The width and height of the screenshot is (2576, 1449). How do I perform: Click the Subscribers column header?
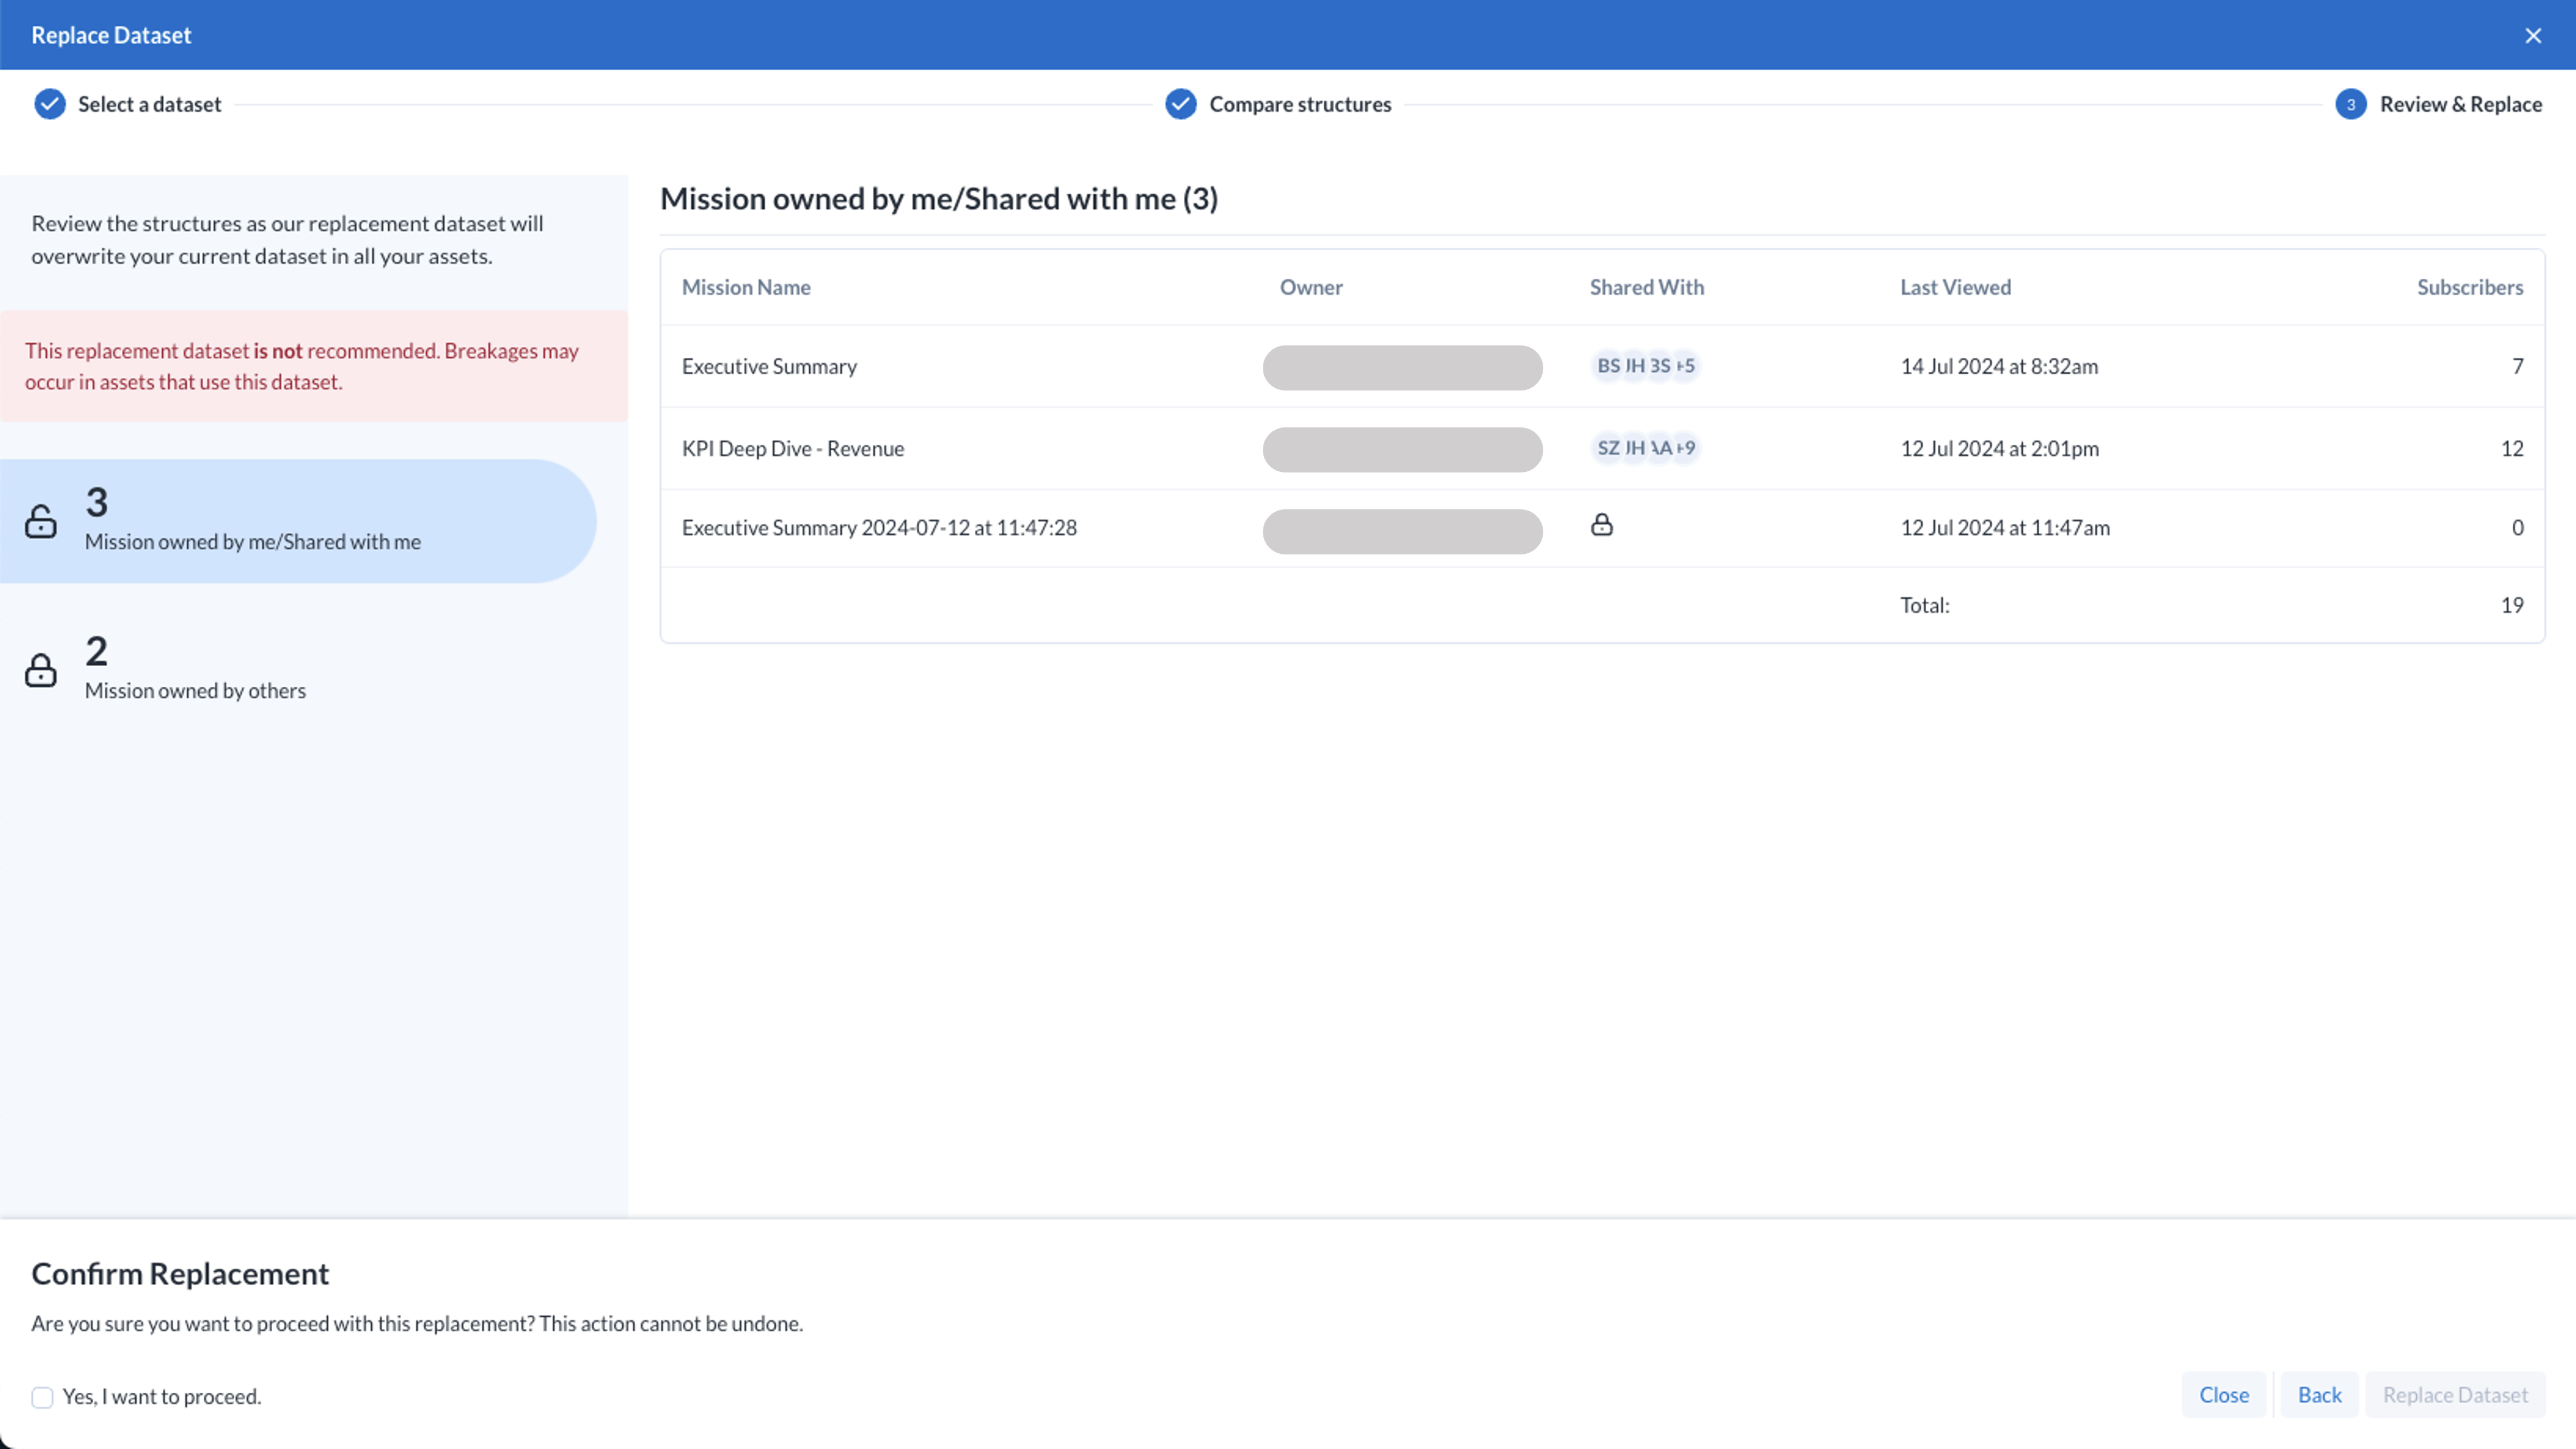[x=2469, y=287]
